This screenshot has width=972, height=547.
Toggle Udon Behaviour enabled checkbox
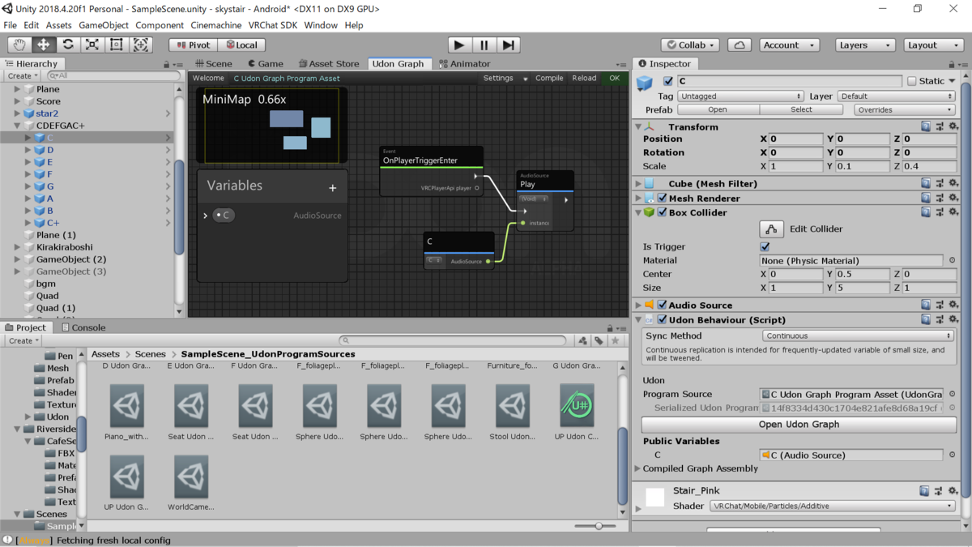click(663, 320)
